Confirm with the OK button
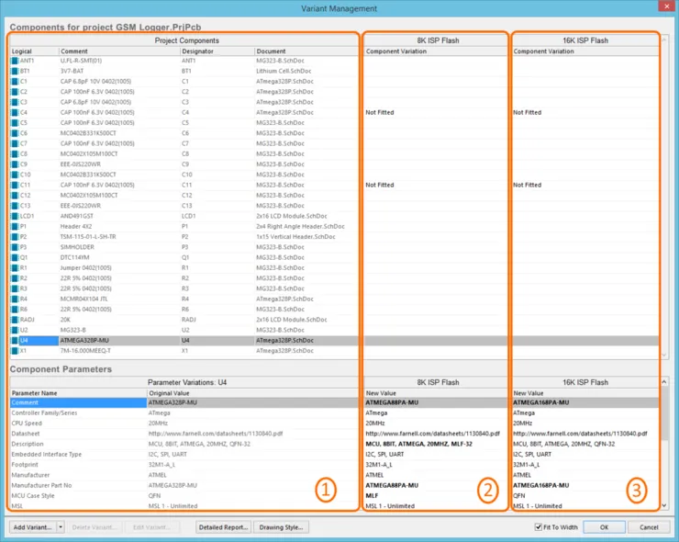The width and height of the screenshot is (679, 542). [x=604, y=527]
